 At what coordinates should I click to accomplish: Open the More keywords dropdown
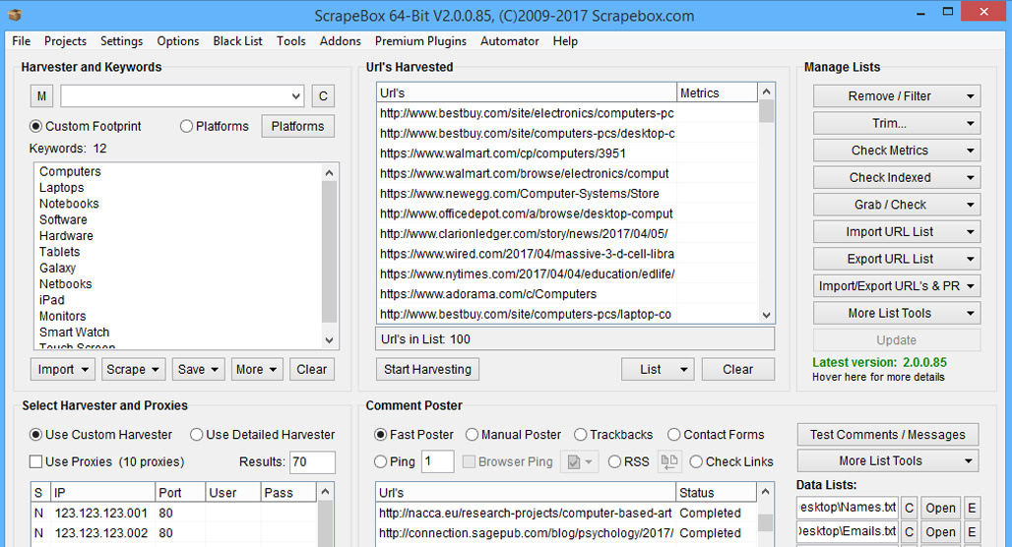[x=257, y=370]
